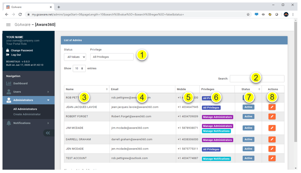
Task: Edit Jean-Jacques Lavoie with pencil button
Action: [x=272, y=107]
